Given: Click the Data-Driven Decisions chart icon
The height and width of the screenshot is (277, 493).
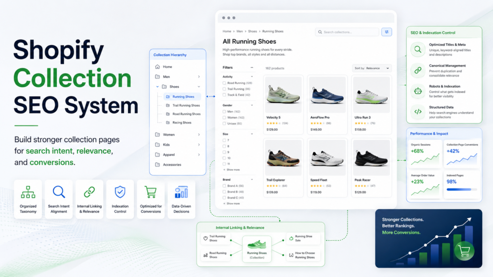Looking at the screenshot, I should [x=182, y=192].
